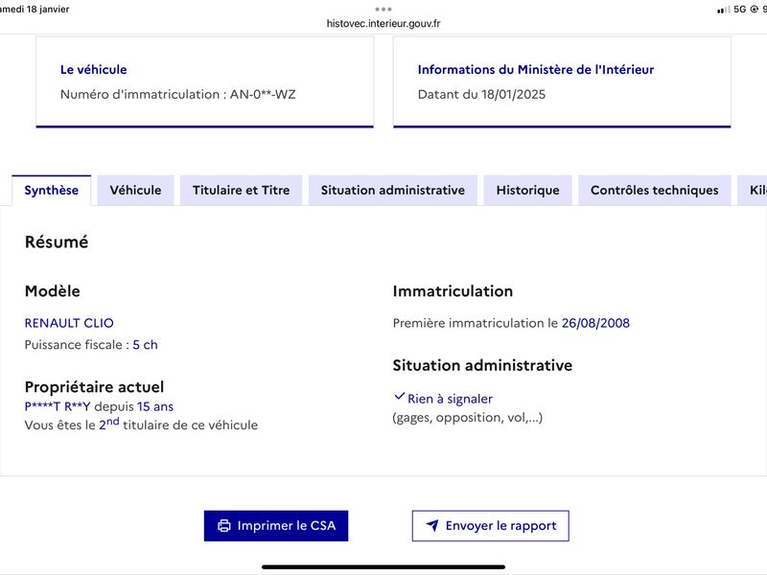Click the 15 ans ownership duration
This screenshot has height=575, width=767.
pos(155,406)
